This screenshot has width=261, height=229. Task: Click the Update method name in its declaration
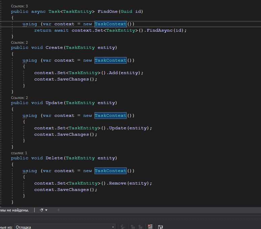point(54,103)
